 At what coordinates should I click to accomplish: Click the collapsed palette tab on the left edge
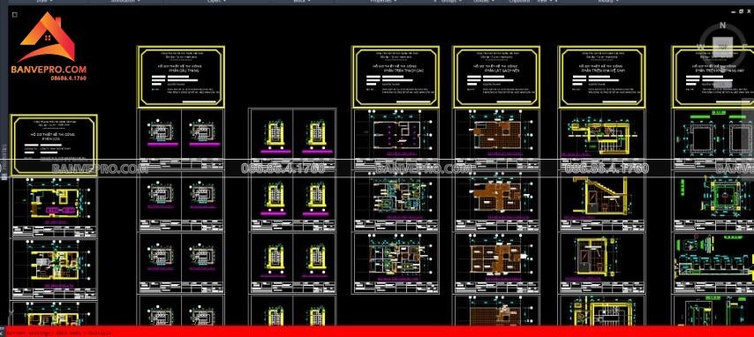pyautogui.click(x=4, y=159)
